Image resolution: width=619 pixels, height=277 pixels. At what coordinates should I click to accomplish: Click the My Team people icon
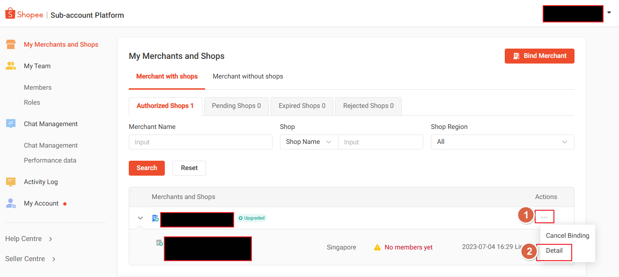[11, 66]
